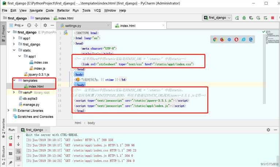The height and width of the screenshot is (167, 280).
Task: Click the locate-in-project target icon
Action: [x=29, y=25]
